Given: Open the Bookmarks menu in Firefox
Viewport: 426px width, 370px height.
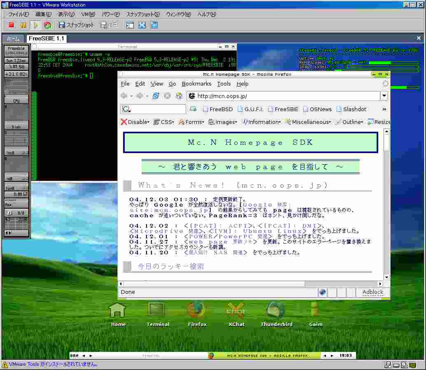Looking at the screenshot, I should (x=196, y=84).
